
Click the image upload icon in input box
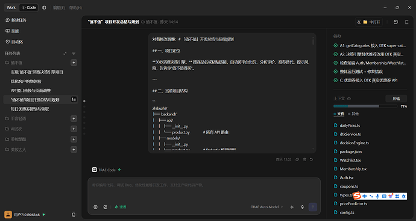(x=106, y=207)
